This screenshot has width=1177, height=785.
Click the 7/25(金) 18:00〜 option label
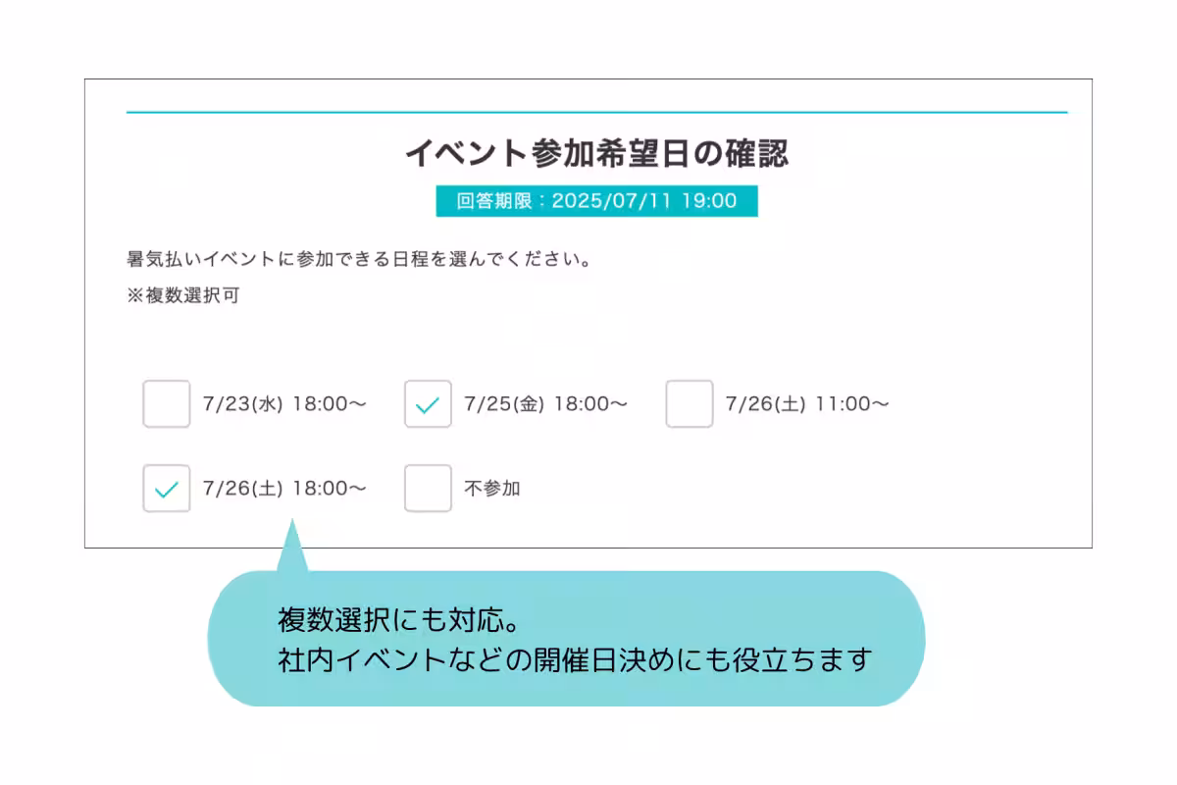pyautogui.click(x=545, y=404)
